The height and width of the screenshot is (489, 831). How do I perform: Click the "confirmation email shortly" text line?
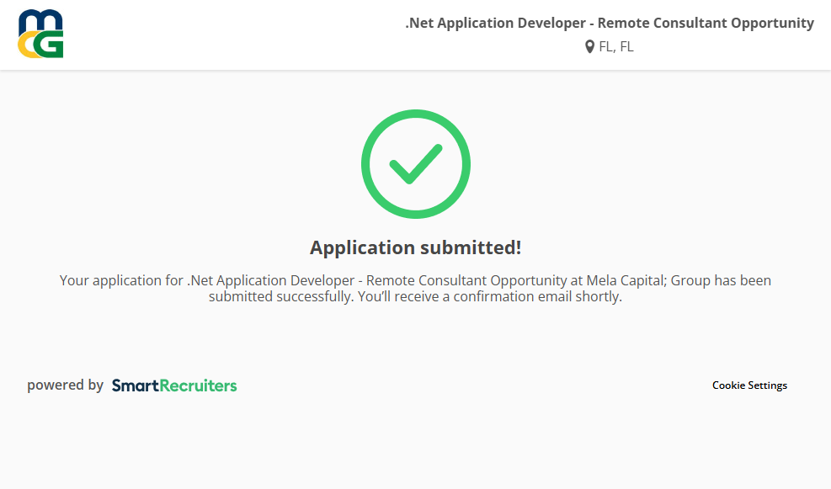click(537, 297)
